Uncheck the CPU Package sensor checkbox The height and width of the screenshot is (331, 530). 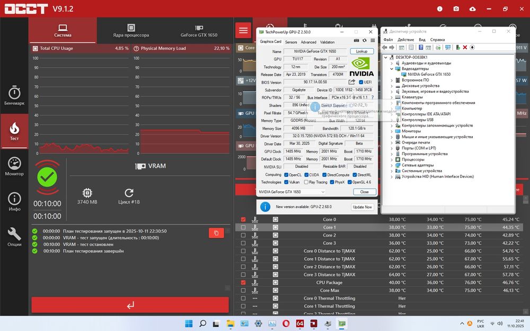pyautogui.click(x=243, y=283)
